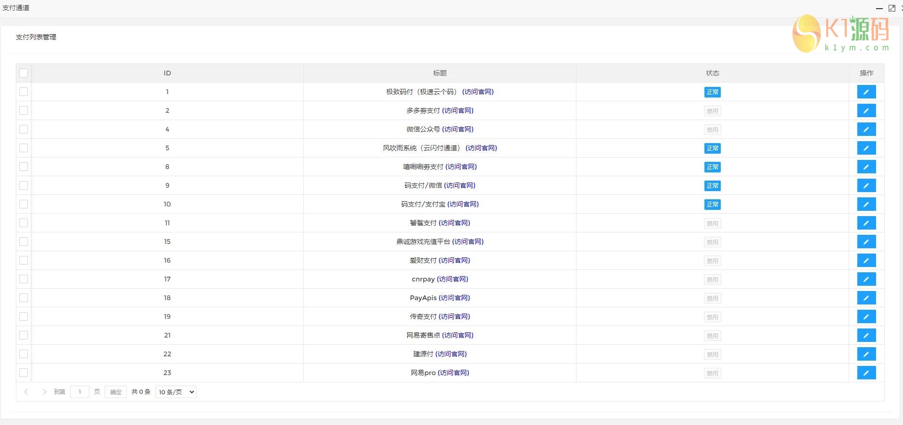Edit the cnrpay channel
This screenshot has width=903, height=425.
pyautogui.click(x=866, y=279)
